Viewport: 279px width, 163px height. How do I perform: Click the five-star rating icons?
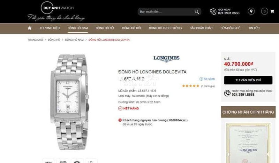click(x=190, y=86)
